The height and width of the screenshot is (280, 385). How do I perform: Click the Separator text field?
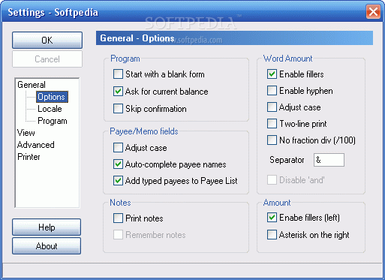coord(329,160)
